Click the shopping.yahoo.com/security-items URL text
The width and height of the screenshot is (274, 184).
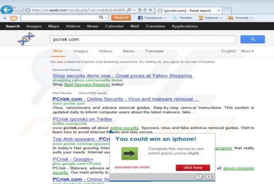pyautogui.click(x=88, y=80)
